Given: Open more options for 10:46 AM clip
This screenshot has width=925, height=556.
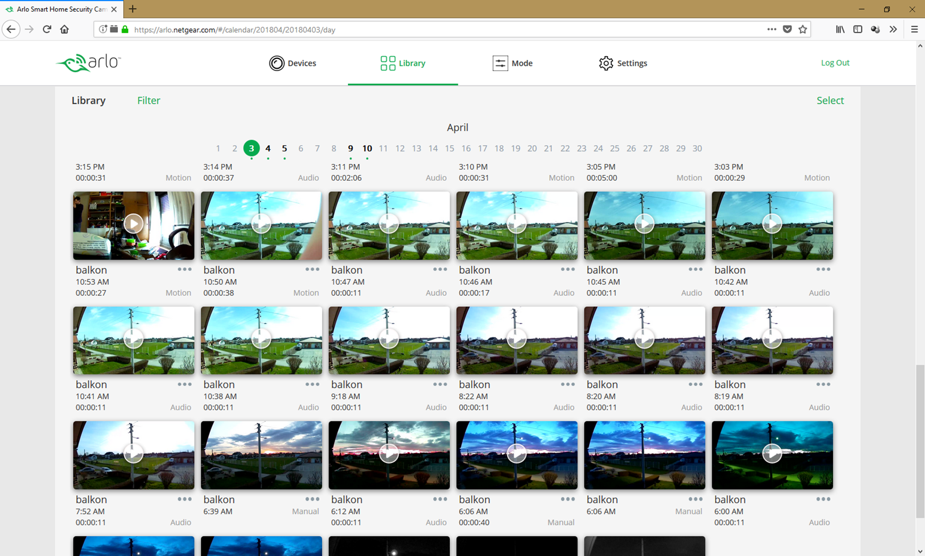Looking at the screenshot, I should pos(568,269).
